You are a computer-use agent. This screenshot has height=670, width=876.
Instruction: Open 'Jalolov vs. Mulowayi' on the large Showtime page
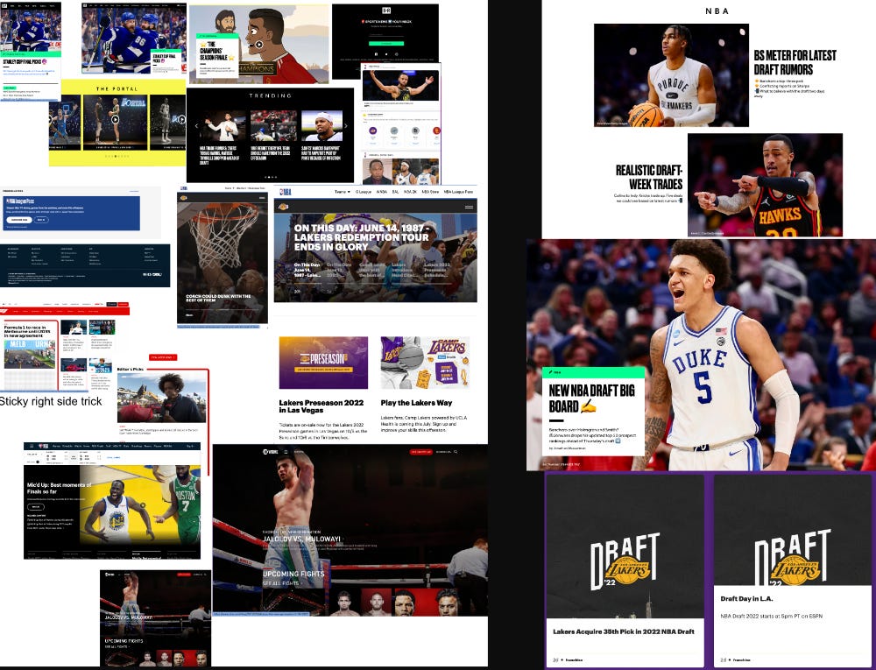(301, 539)
